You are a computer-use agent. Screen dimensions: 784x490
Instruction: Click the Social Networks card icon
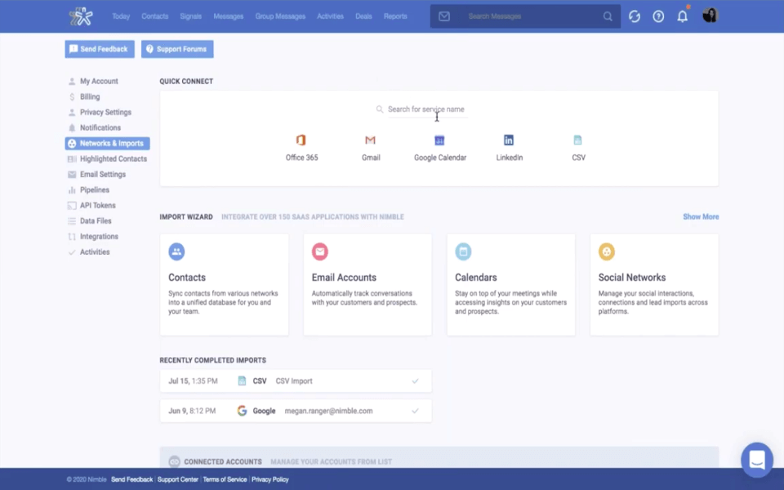tap(607, 252)
